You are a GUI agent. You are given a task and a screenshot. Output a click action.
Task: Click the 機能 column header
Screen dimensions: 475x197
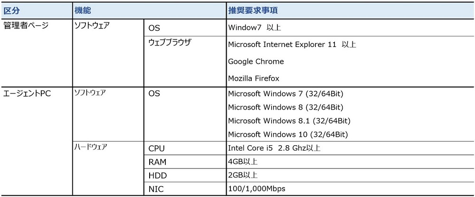pyautogui.click(x=83, y=10)
